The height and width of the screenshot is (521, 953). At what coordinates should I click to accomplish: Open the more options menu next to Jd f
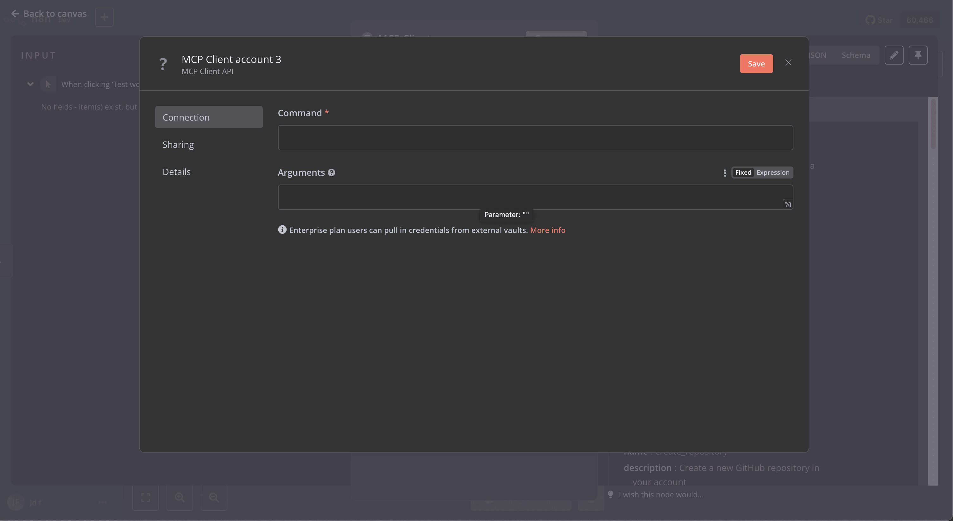click(102, 502)
